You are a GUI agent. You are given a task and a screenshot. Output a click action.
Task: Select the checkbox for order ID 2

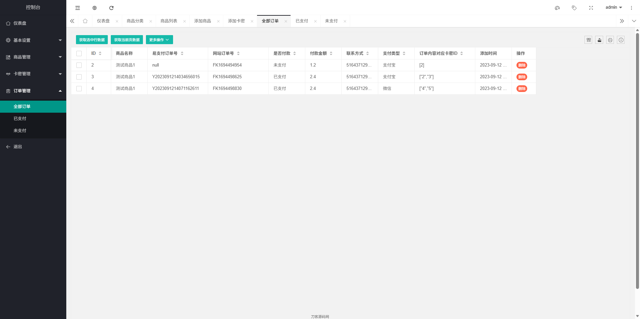coord(79,65)
